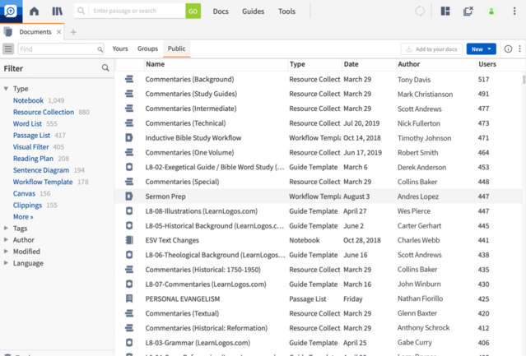Collapse the Type filter section

(7, 89)
